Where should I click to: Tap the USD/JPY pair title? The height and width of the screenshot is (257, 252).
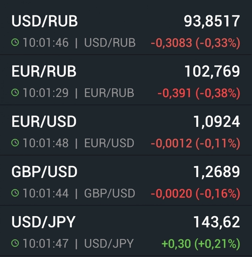click(x=44, y=222)
